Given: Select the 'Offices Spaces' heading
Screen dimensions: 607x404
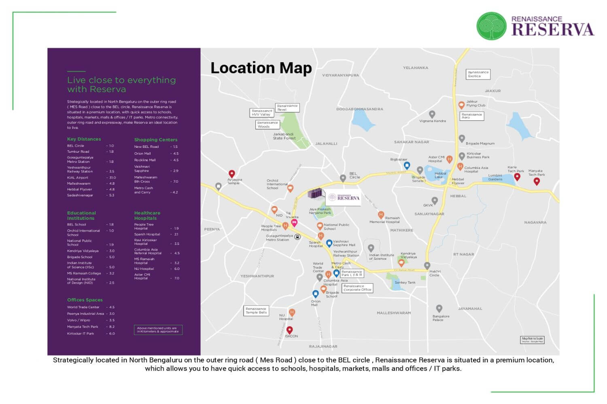Looking at the screenshot, I should point(85,300).
